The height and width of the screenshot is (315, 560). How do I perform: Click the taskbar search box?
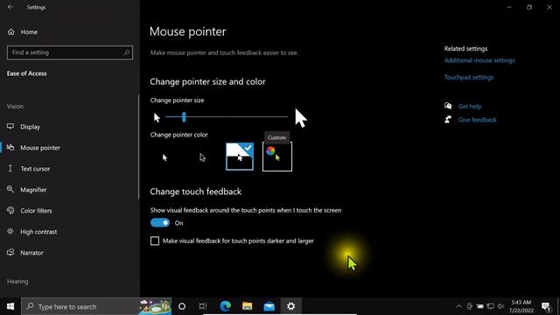pyautogui.click(x=96, y=306)
